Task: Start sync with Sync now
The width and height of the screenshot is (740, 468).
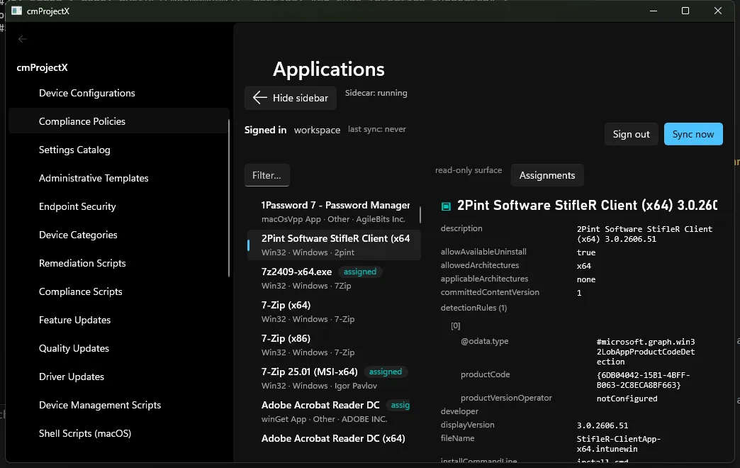Action: (x=693, y=134)
